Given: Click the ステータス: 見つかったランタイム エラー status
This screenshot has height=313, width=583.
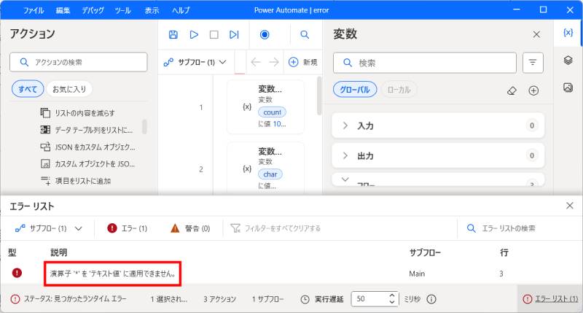Looking at the screenshot, I should click(x=69, y=299).
